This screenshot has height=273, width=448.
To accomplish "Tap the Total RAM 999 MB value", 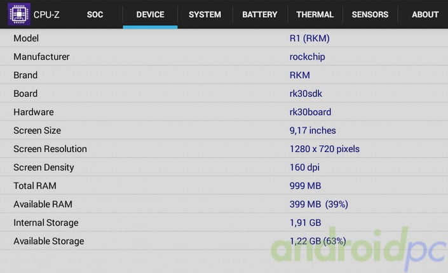I will click(x=305, y=186).
